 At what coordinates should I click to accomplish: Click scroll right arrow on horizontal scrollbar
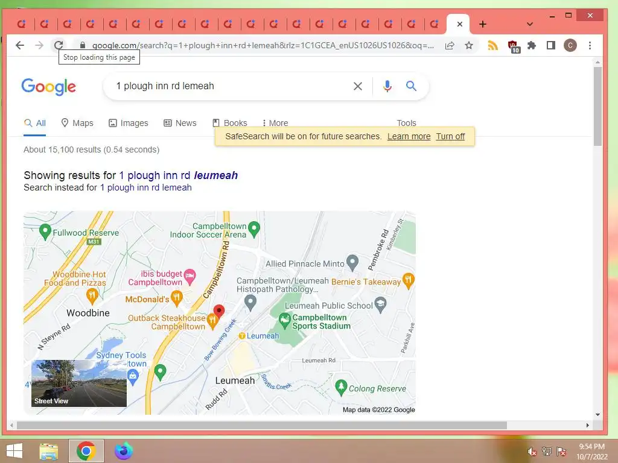click(587, 425)
